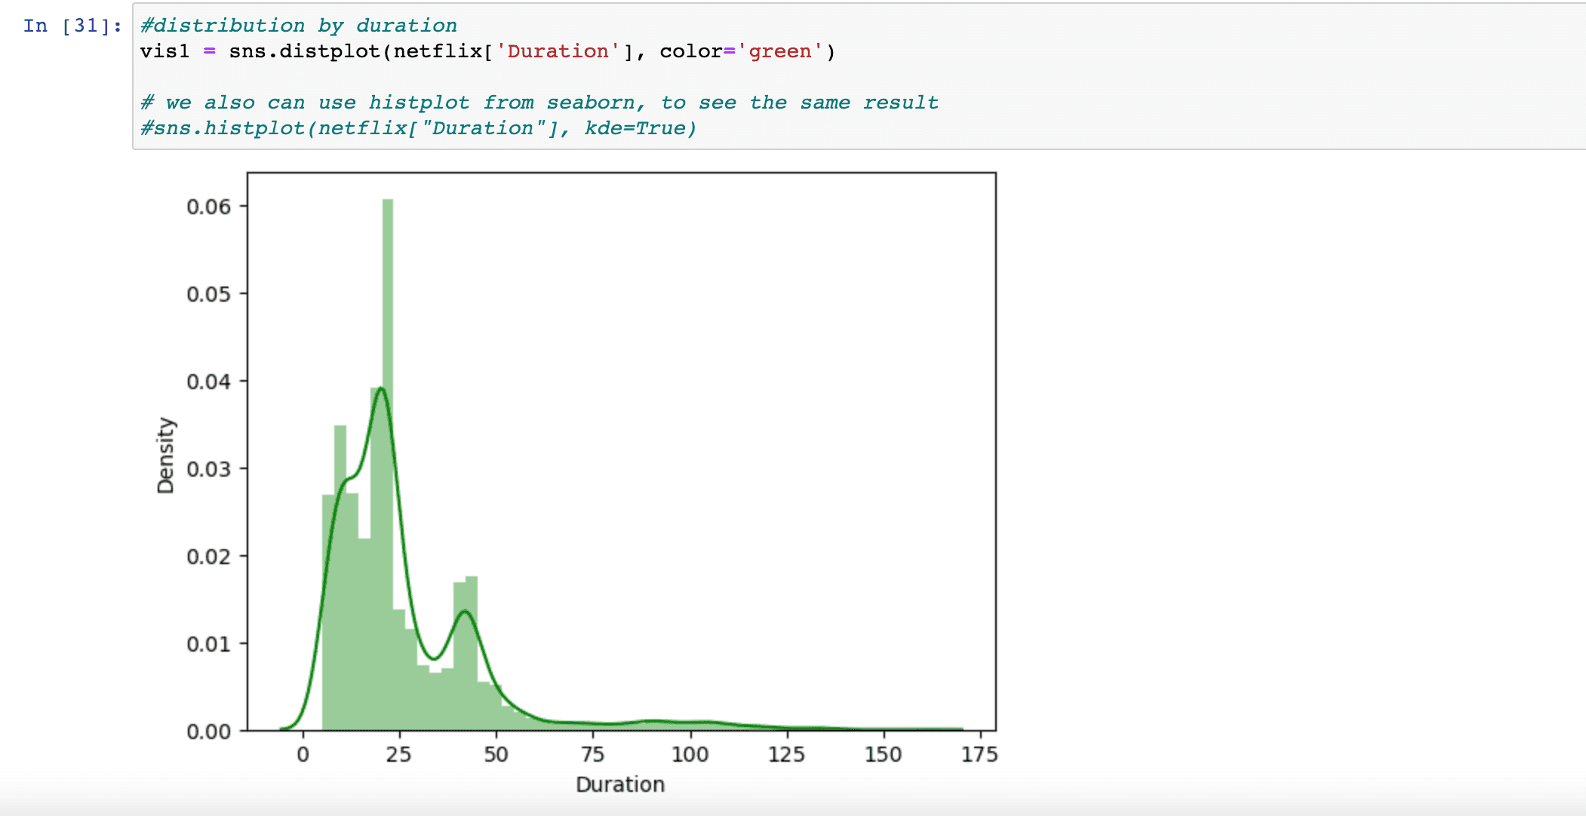Click the 0.03 y-axis tick label
The width and height of the screenshot is (1586, 816).
[x=208, y=469]
